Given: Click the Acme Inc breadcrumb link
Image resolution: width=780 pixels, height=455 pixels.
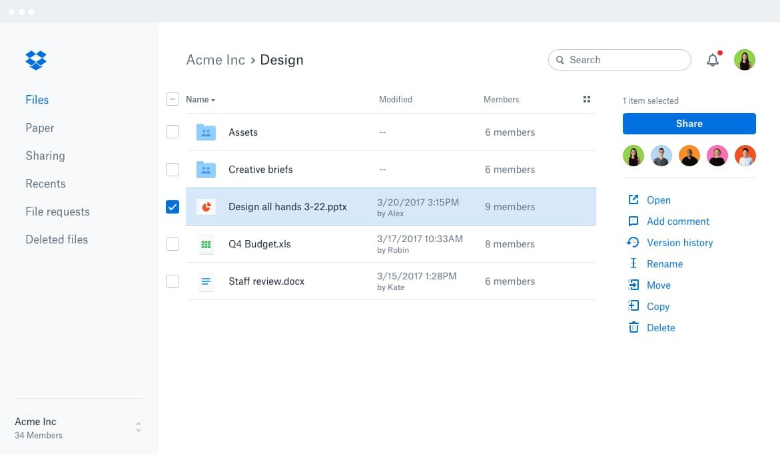Looking at the screenshot, I should pyautogui.click(x=216, y=60).
